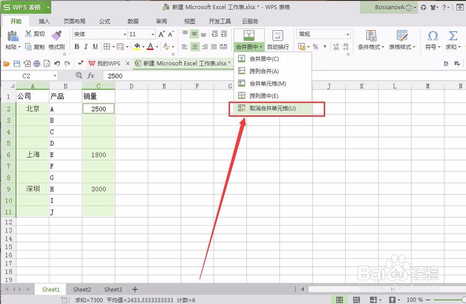This screenshot has height=304, width=466.
Task: Switch to the 插入 ribbon tab
Action: coord(44,21)
